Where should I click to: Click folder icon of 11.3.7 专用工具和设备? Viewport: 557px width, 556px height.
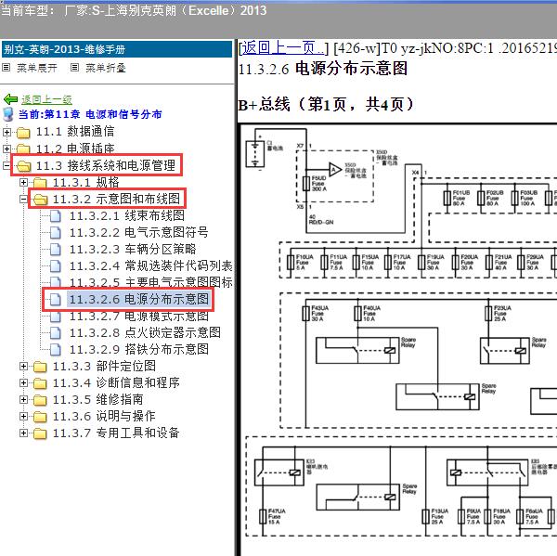point(40,433)
